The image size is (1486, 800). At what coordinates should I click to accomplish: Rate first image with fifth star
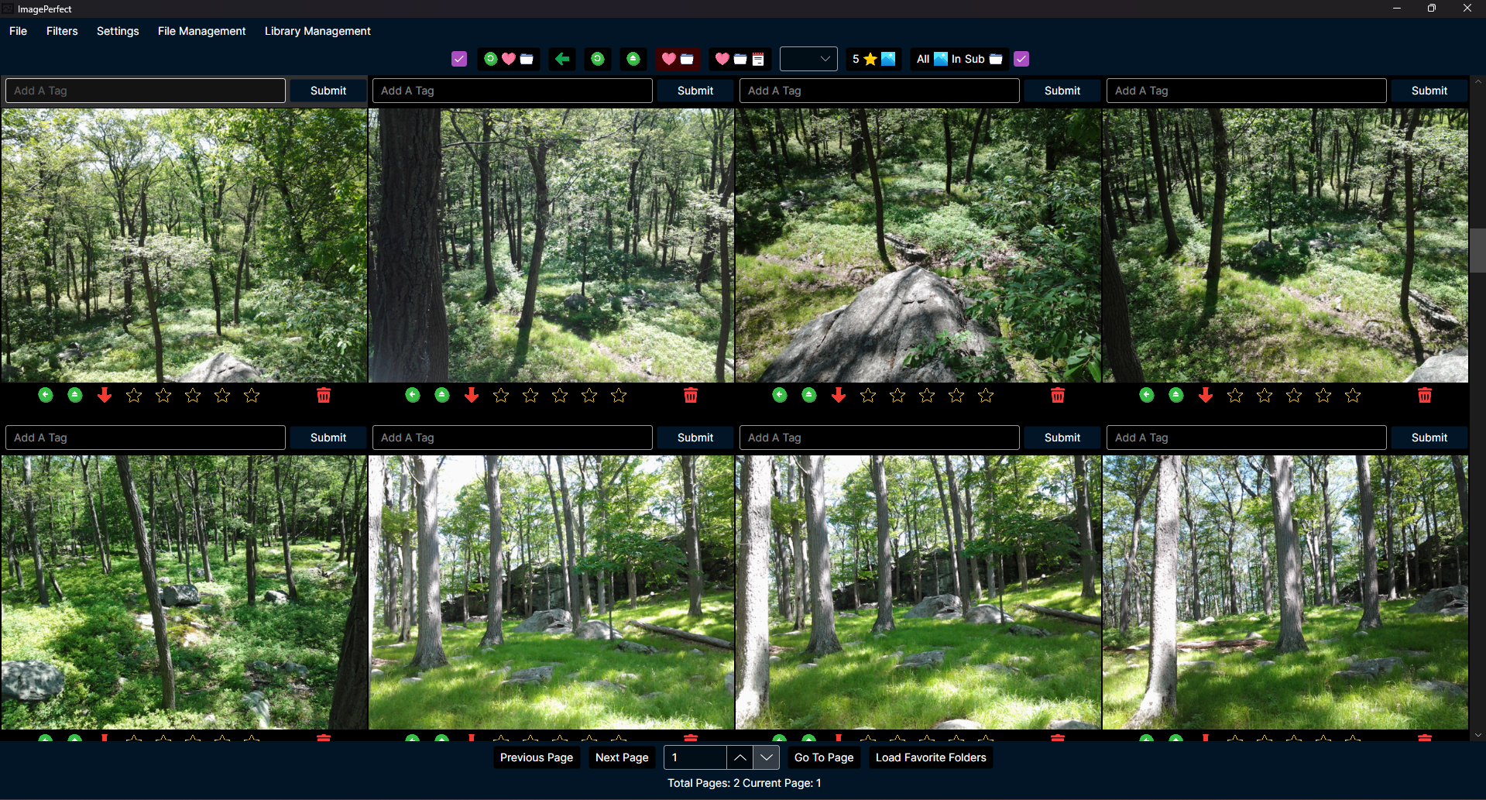252,396
